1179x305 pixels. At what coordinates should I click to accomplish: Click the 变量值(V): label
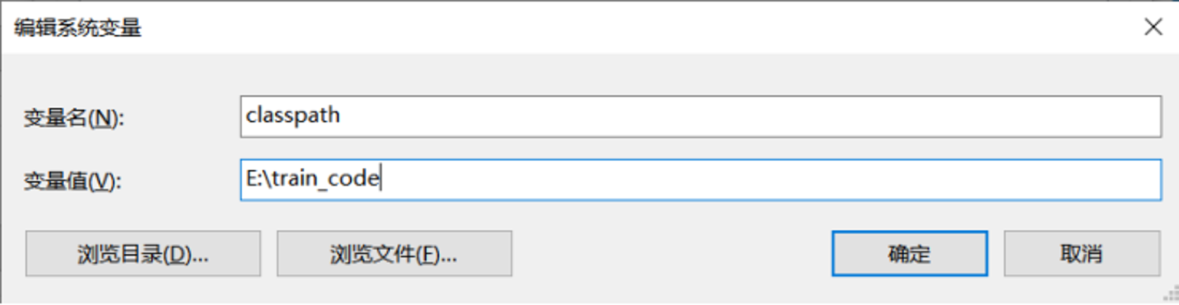pos(73,181)
